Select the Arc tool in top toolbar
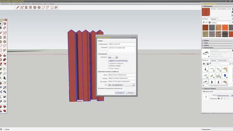This screenshot has height=131, width=233. (x=43, y=7)
